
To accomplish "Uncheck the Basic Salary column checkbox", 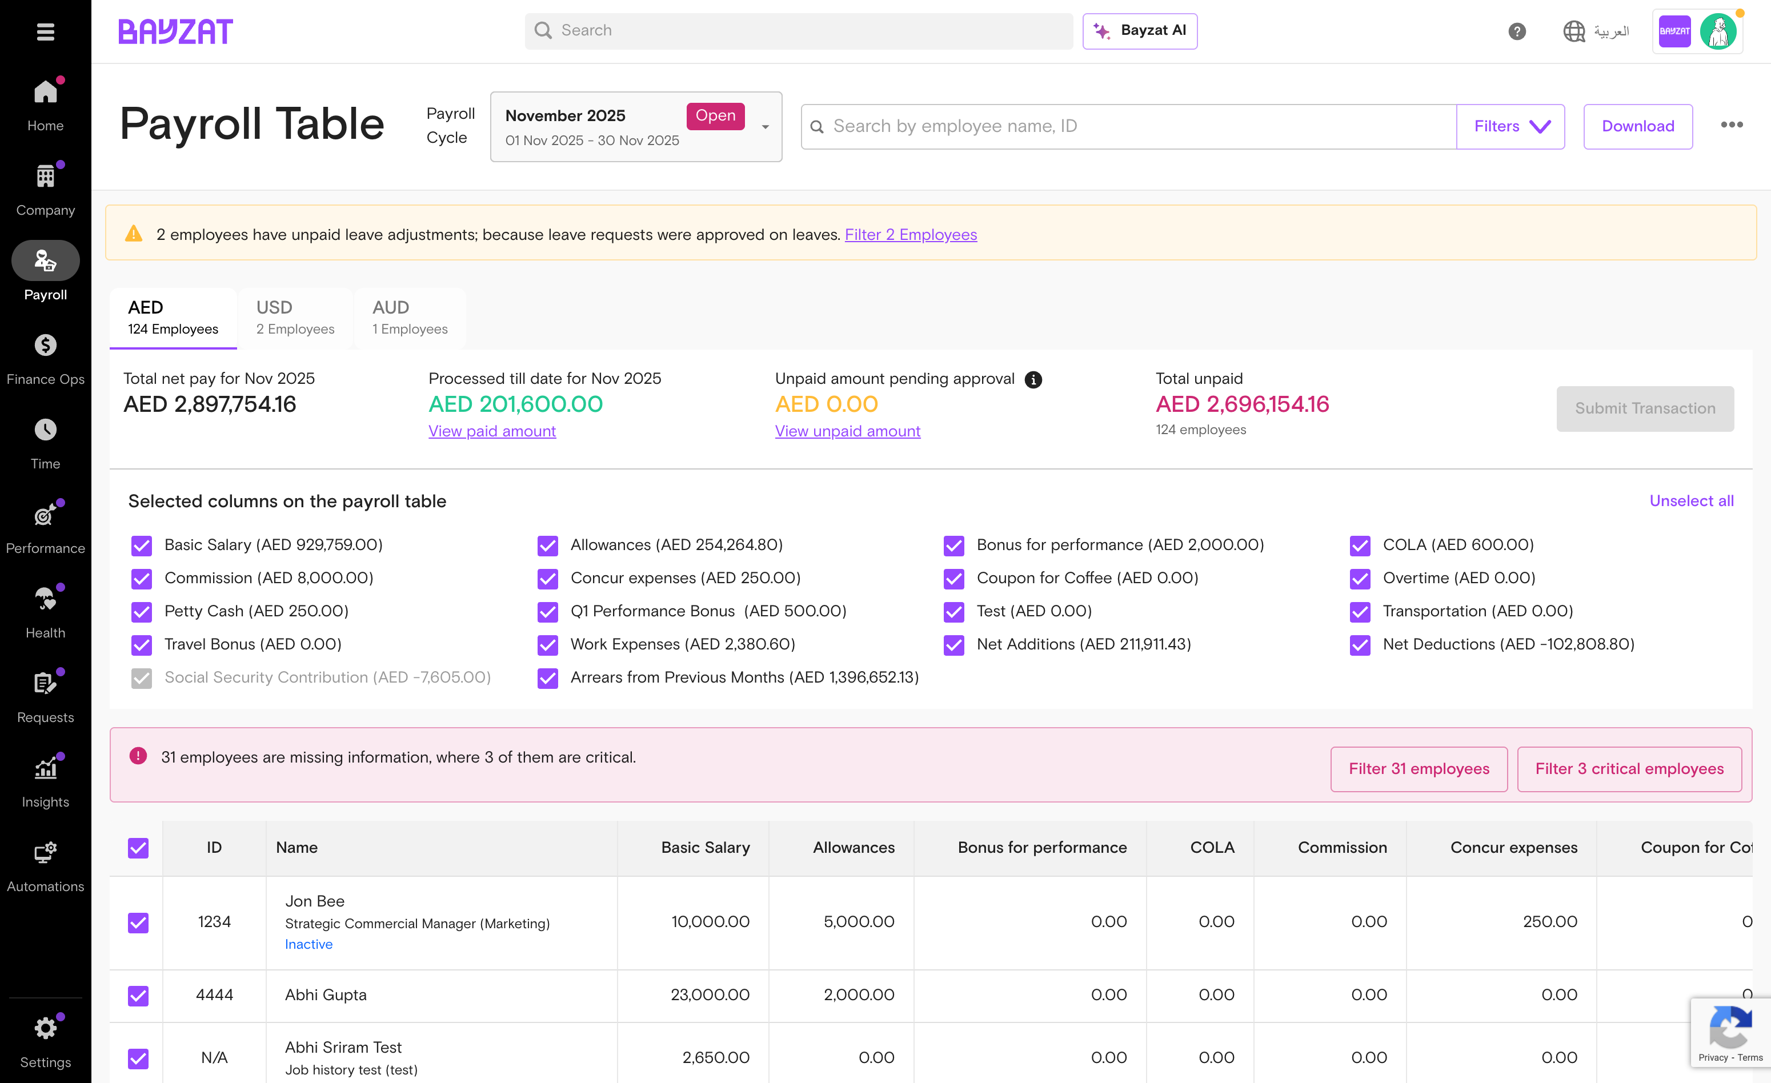I will tap(142, 545).
